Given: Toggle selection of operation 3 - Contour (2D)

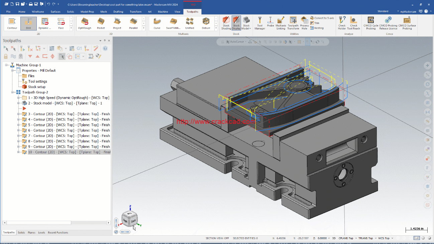Looking at the screenshot, I should point(24,114).
